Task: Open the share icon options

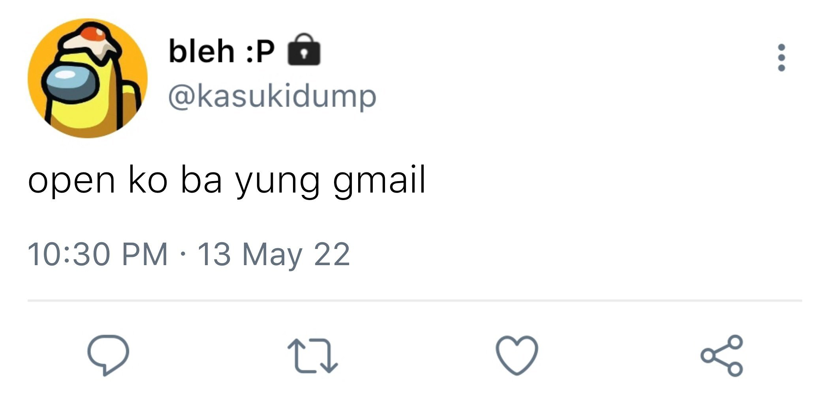Action: pos(722,356)
